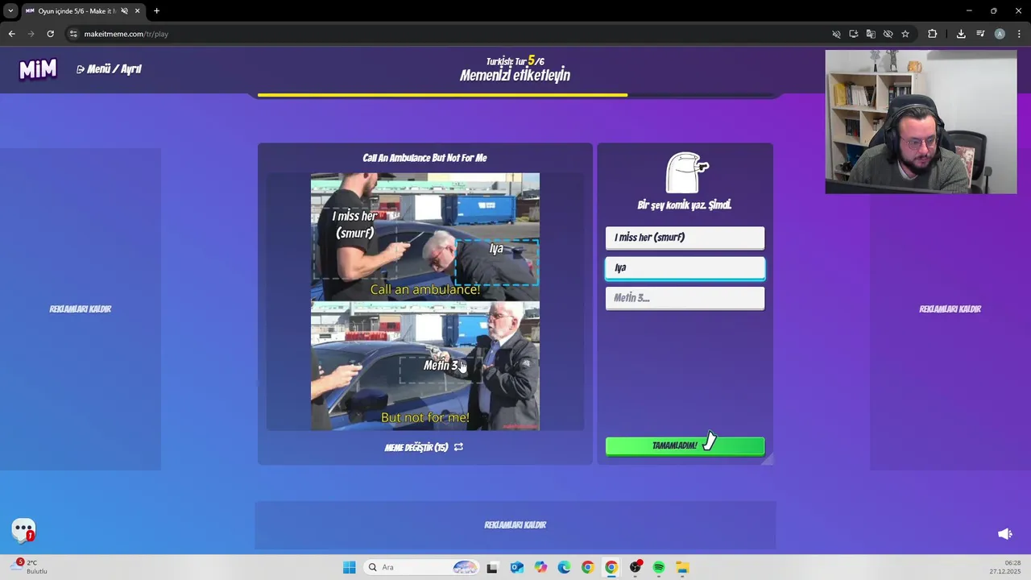Open a new browser tab with plus
The height and width of the screenshot is (580, 1031).
point(156,11)
